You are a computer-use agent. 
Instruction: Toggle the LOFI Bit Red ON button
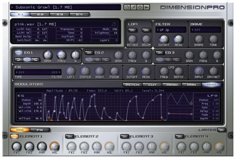(x=132, y=30)
